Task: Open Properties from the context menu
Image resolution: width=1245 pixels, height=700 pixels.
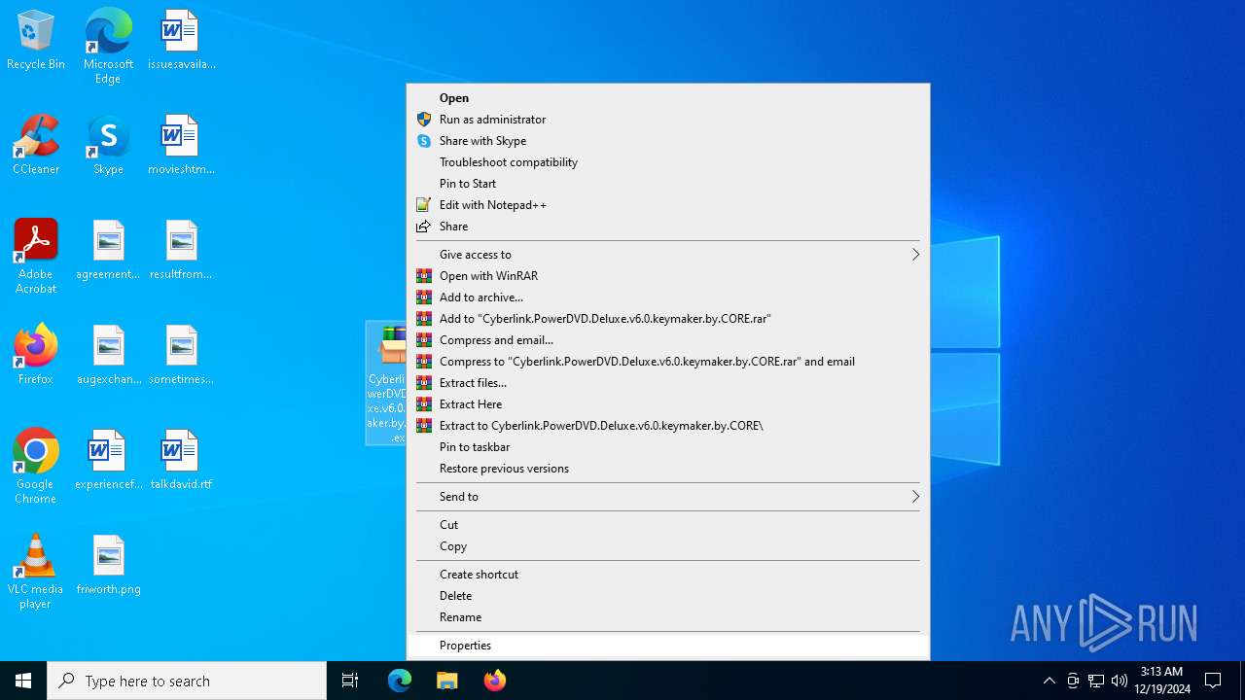Action: [x=668, y=646]
